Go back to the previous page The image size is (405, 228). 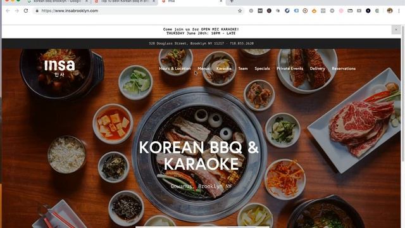point(8,11)
